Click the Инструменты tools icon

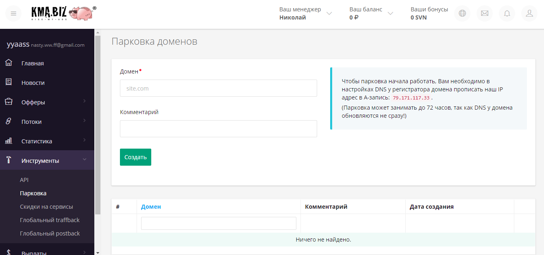click(x=9, y=160)
